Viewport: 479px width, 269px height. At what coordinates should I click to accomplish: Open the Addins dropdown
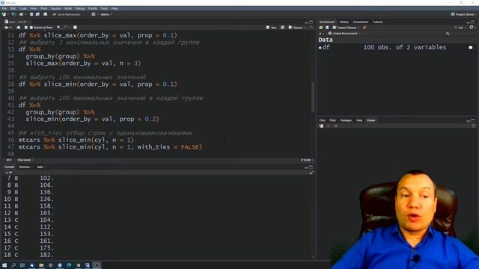pos(106,14)
